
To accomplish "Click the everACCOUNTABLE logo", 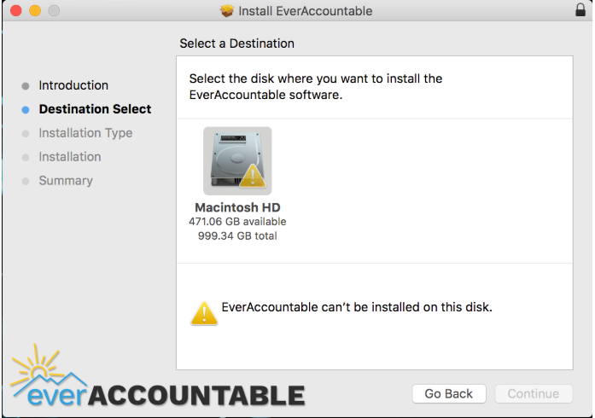I will pyautogui.click(x=157, y=375).
